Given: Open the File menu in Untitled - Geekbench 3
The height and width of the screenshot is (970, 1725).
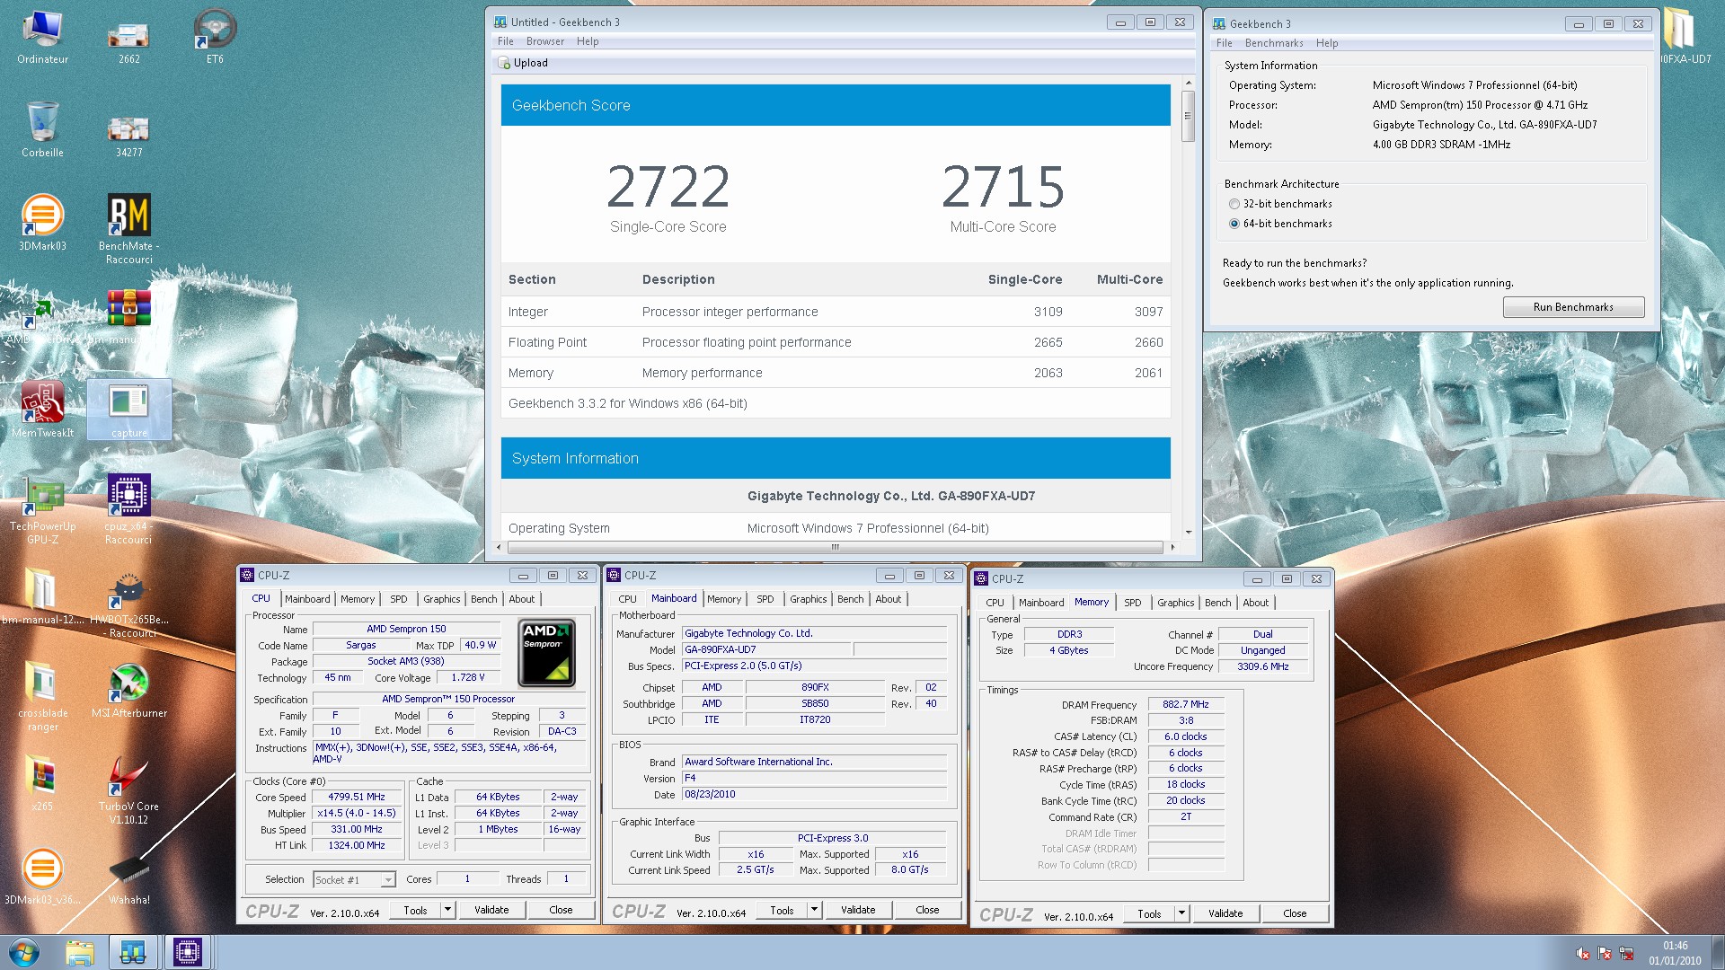Looking at the screenshot, I should coord(506,41).
